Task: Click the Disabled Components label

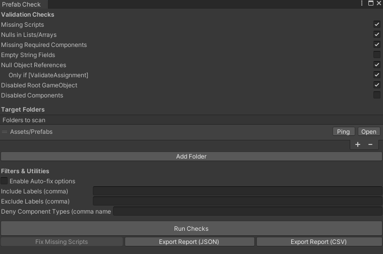Action: tap(32, 95)
